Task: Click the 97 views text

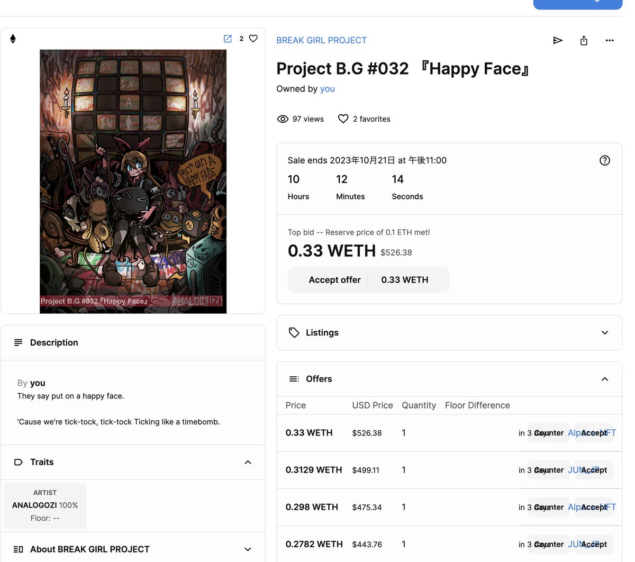Action: coord(308,119)
